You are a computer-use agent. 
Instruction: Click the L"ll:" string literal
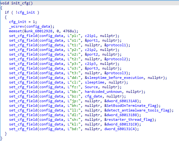pyautogui.click(x=74, y=110)
